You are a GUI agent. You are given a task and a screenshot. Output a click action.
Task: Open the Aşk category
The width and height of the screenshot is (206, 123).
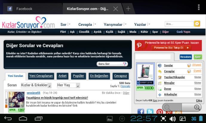pyautogui.click(x=72, y=32)
